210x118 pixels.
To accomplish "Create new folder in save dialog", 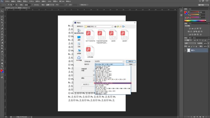I will [120, 27].
